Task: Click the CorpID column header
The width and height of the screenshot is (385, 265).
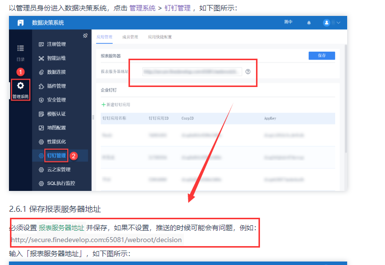Action: tap(188, 118)
